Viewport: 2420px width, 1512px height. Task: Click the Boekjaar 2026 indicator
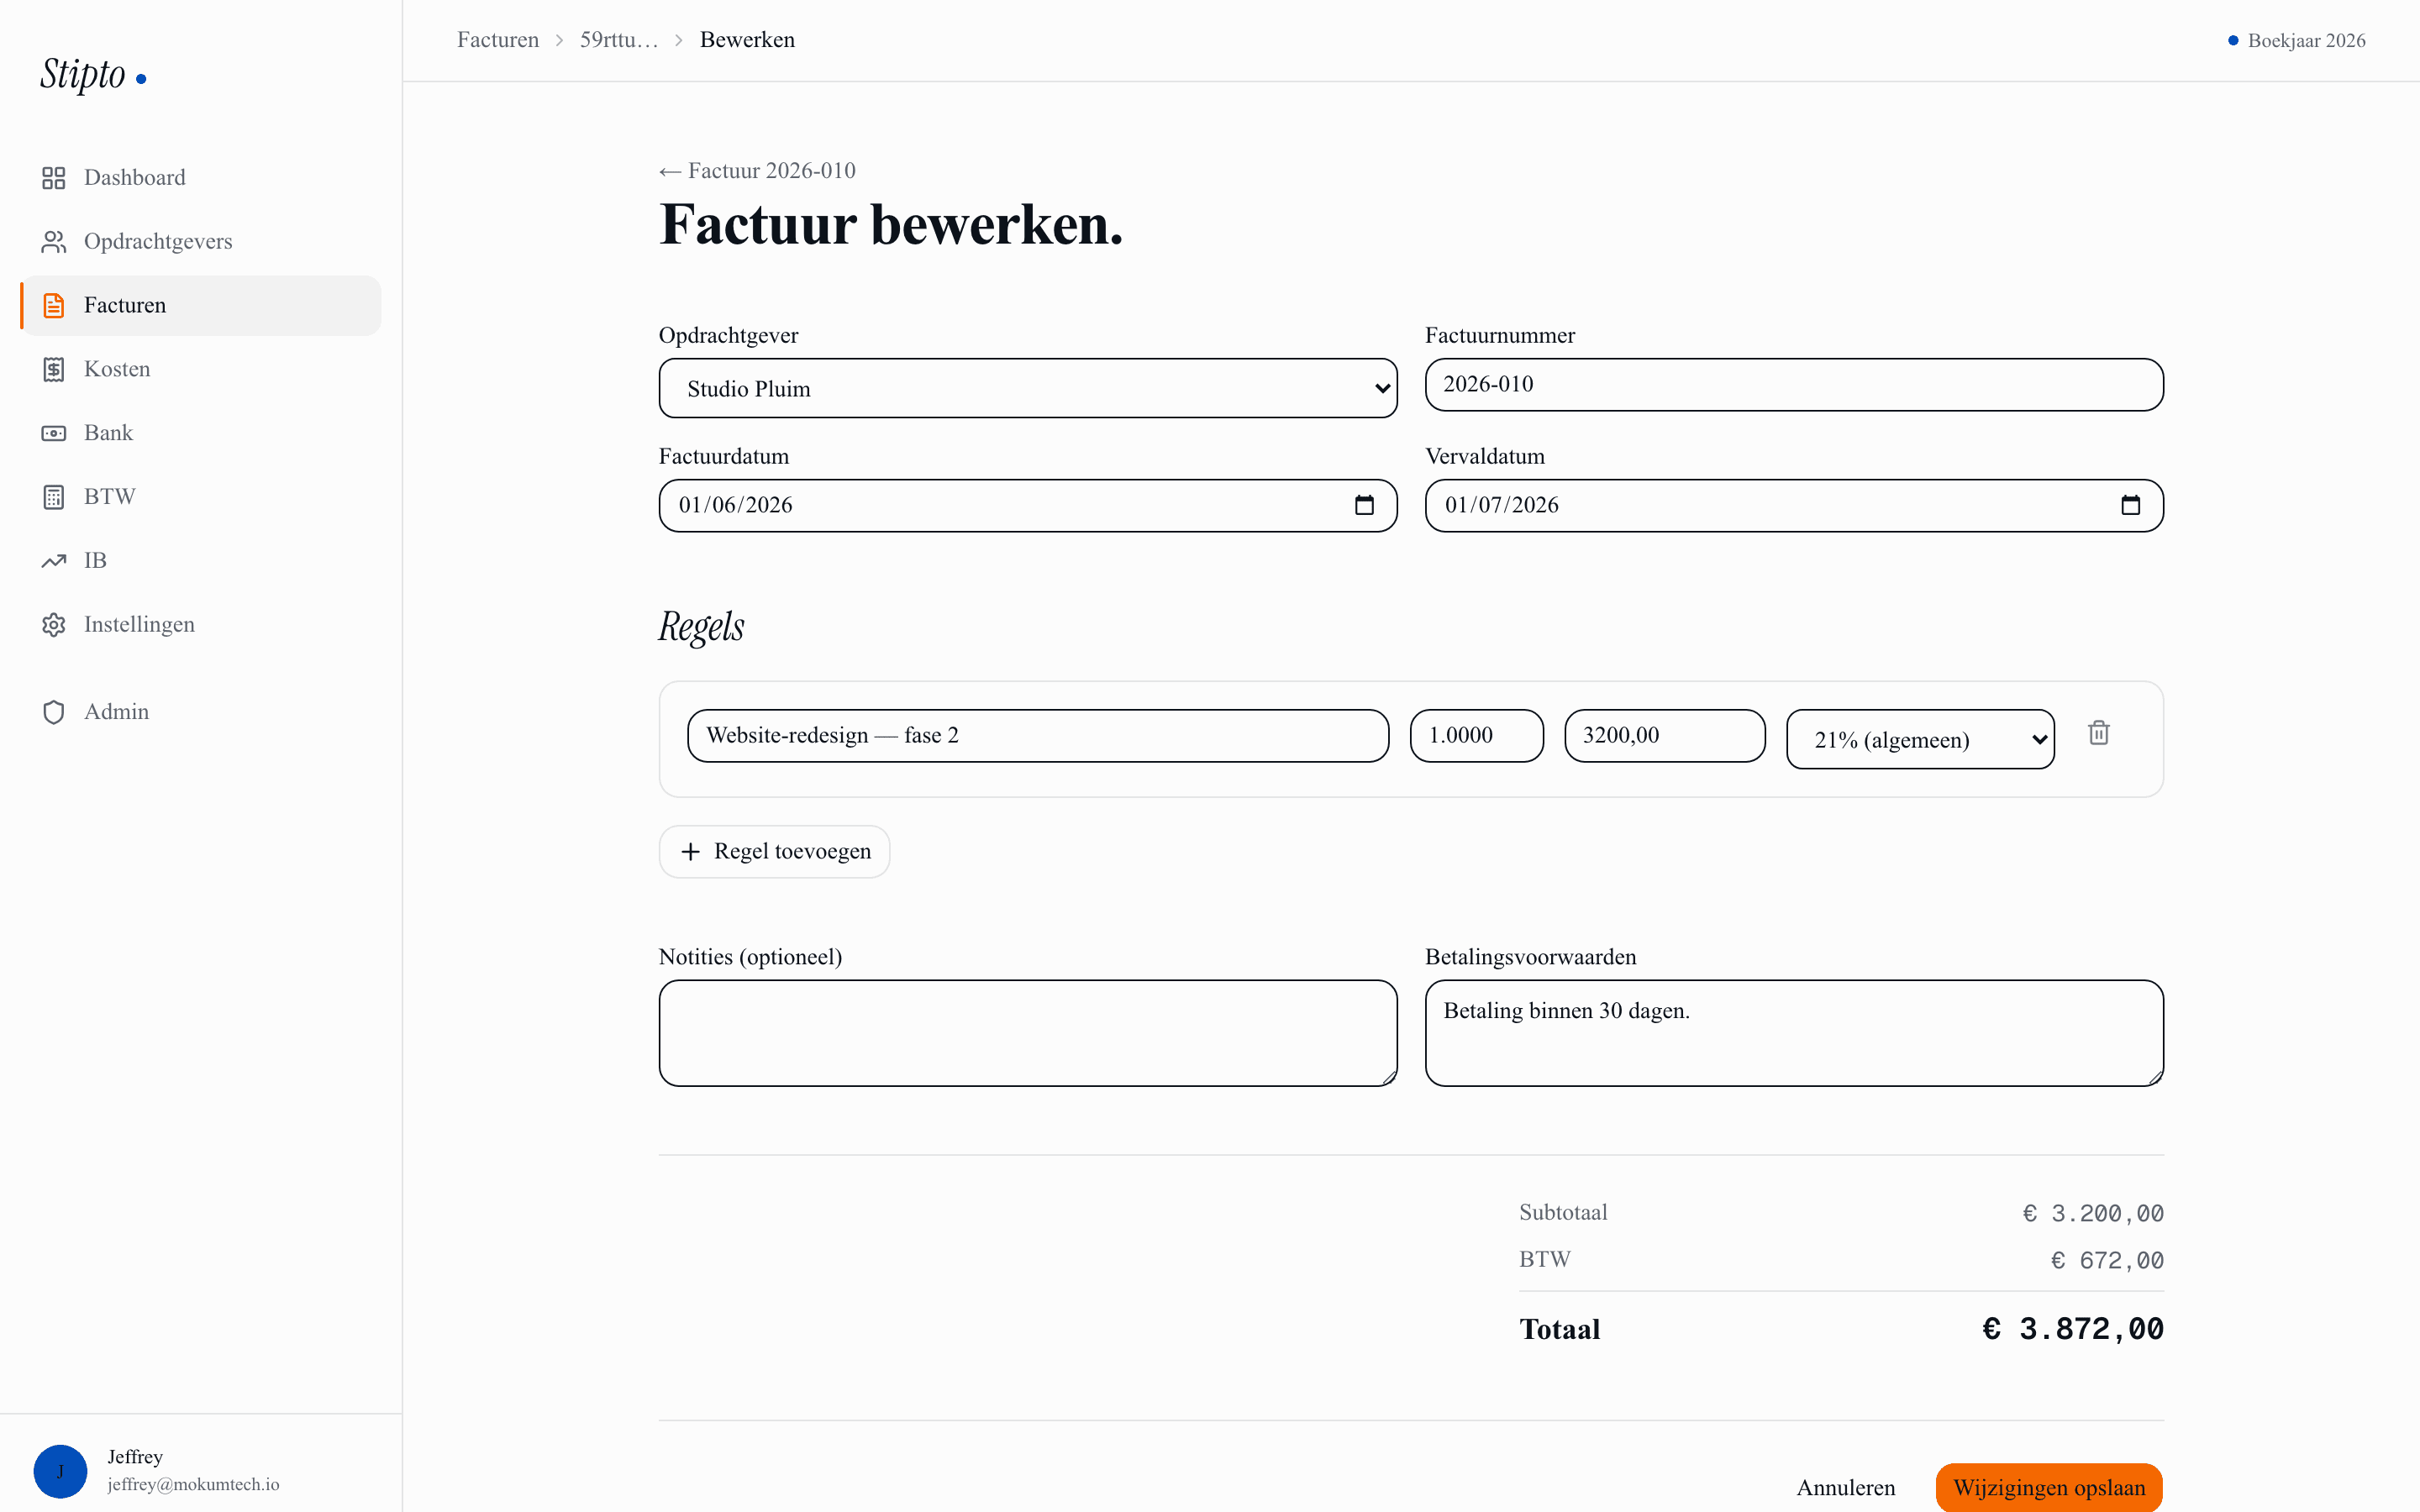click(2297, 41)
